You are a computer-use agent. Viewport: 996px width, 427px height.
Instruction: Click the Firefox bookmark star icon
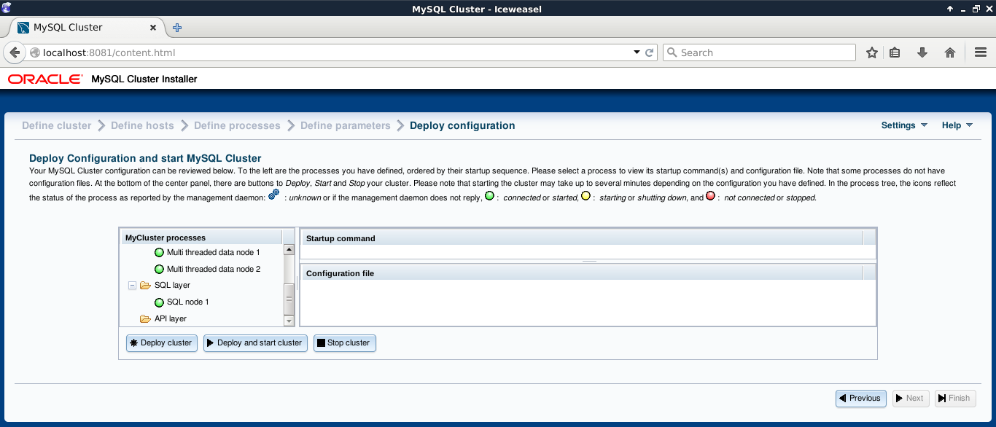871,52
